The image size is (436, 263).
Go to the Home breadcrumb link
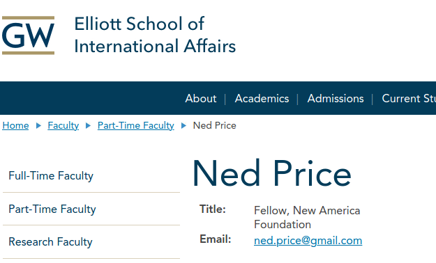click(15, 125)
